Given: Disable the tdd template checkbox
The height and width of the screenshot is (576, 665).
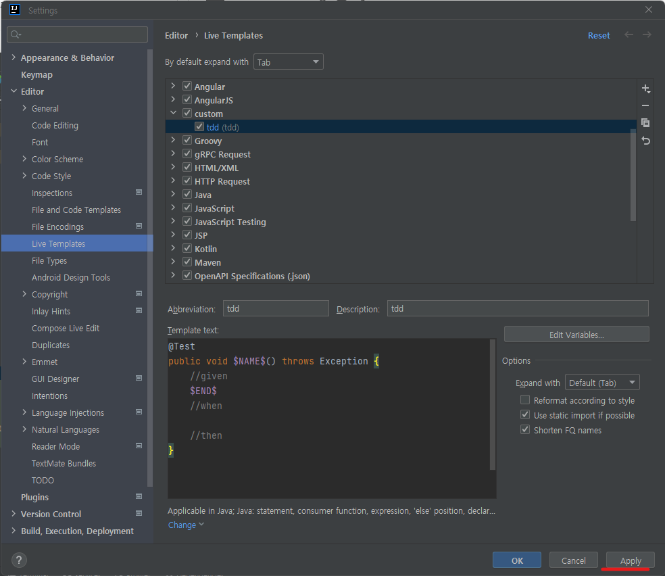Looking at the screenshot, I should [199, 127].
